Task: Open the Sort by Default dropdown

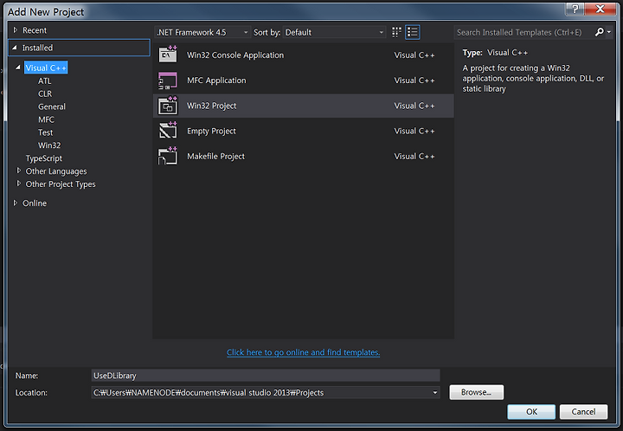Action: pos(334,33)
